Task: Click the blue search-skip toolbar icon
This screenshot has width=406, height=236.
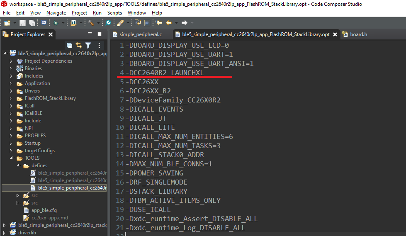Action: click(x=109, y=23)
